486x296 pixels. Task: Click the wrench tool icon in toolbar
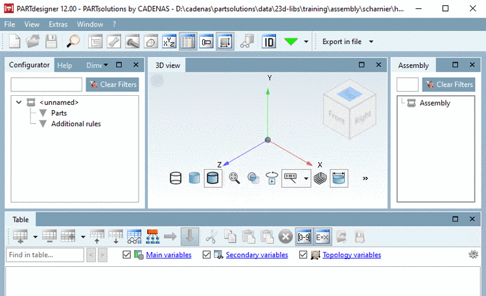114,41
